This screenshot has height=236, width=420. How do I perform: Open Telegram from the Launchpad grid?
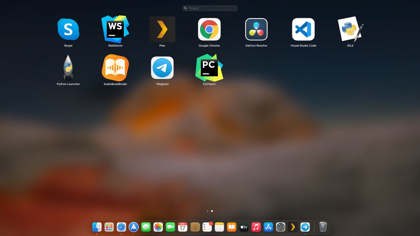click(x=162, y=68)
